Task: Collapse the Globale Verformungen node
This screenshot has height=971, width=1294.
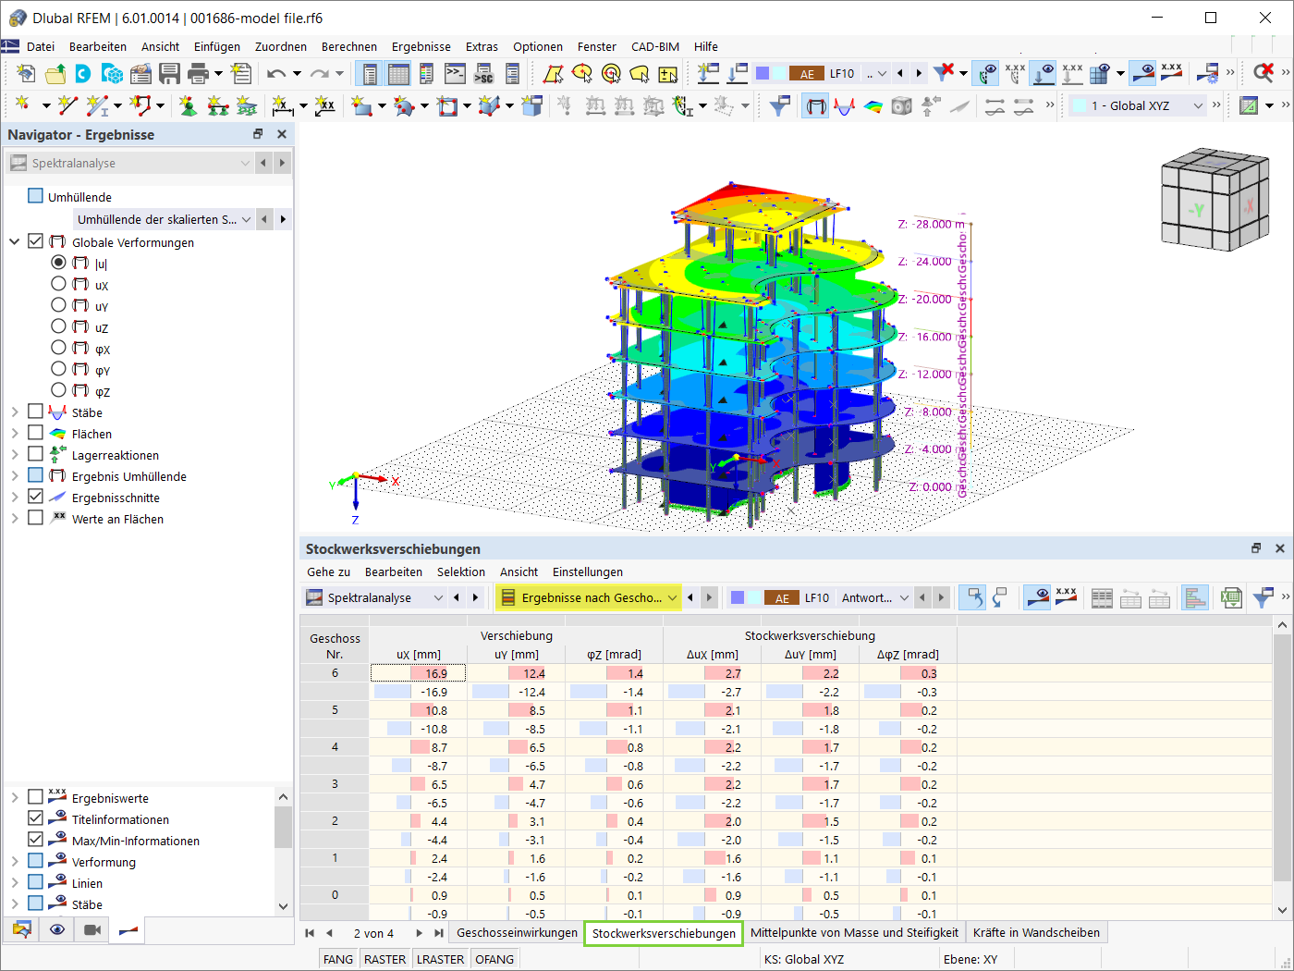Action: [15, 242]
